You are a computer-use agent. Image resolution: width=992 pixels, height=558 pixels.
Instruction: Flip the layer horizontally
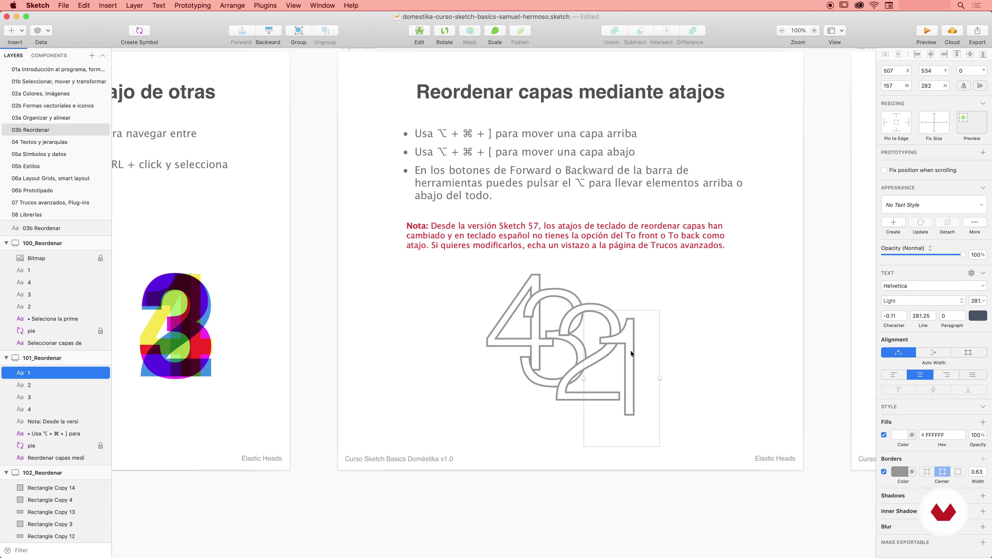click(964, 86)
